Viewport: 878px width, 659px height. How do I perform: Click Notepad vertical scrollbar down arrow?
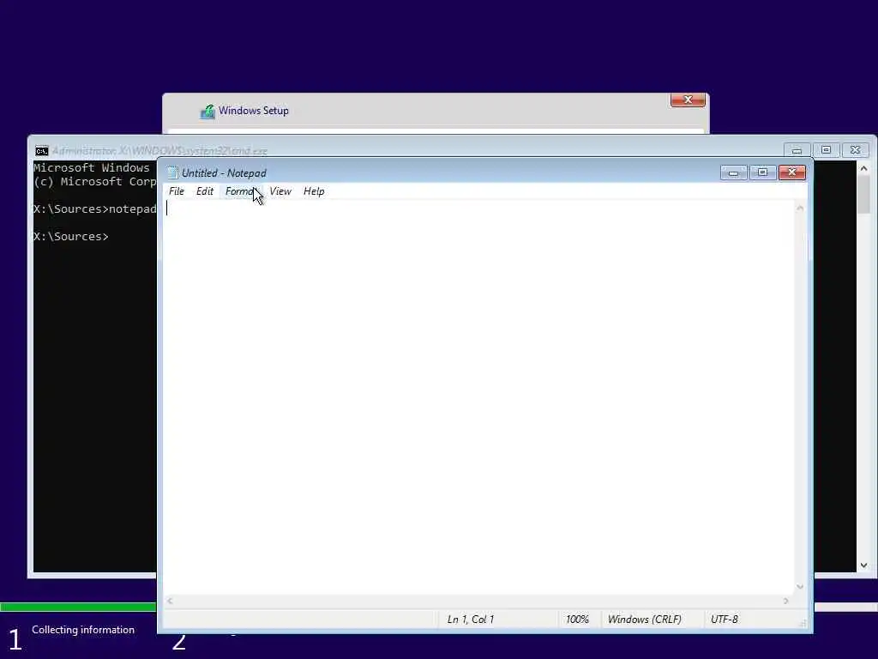tap(800, 587)
